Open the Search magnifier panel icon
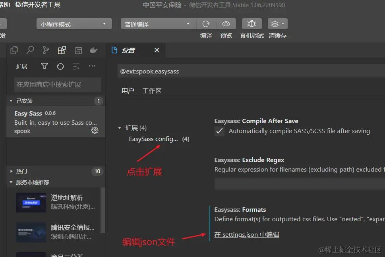The height and width of the screenshot is (257, 385). click(30, 50)
